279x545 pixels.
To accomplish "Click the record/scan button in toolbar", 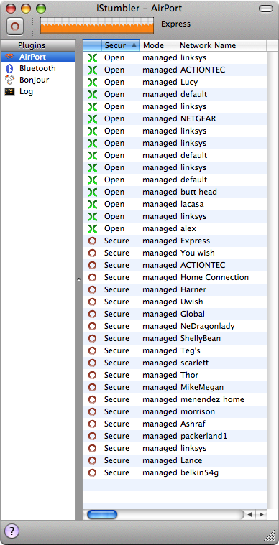I will (x=14, y=25).
